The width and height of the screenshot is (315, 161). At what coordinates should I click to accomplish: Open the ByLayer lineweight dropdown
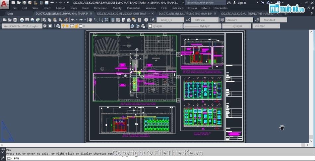237,26
